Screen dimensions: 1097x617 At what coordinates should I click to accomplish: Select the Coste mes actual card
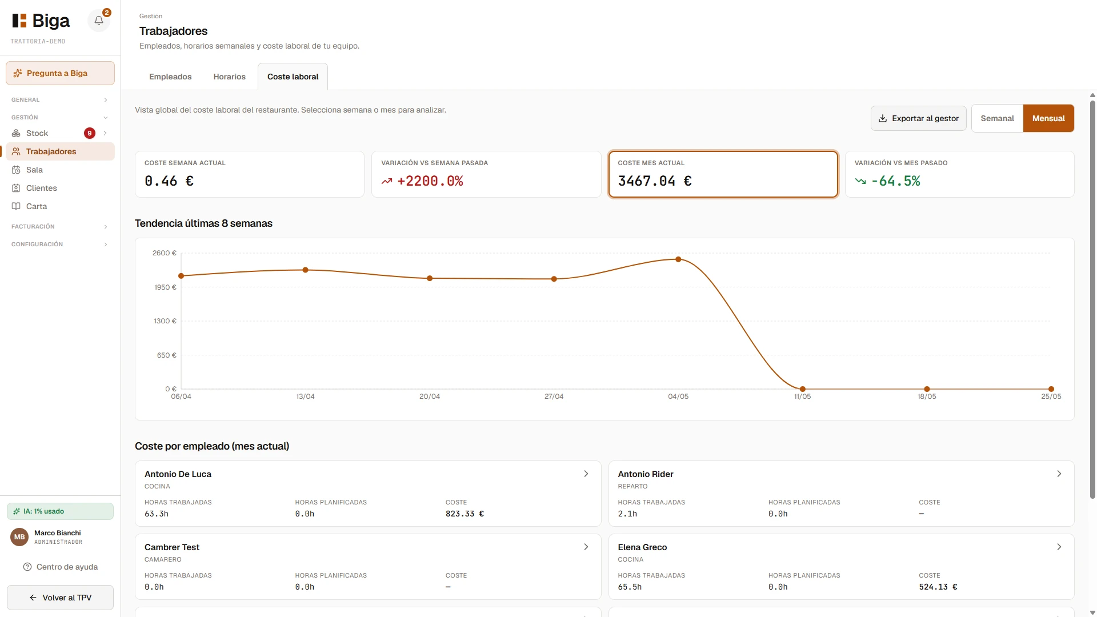pos(723,174)
